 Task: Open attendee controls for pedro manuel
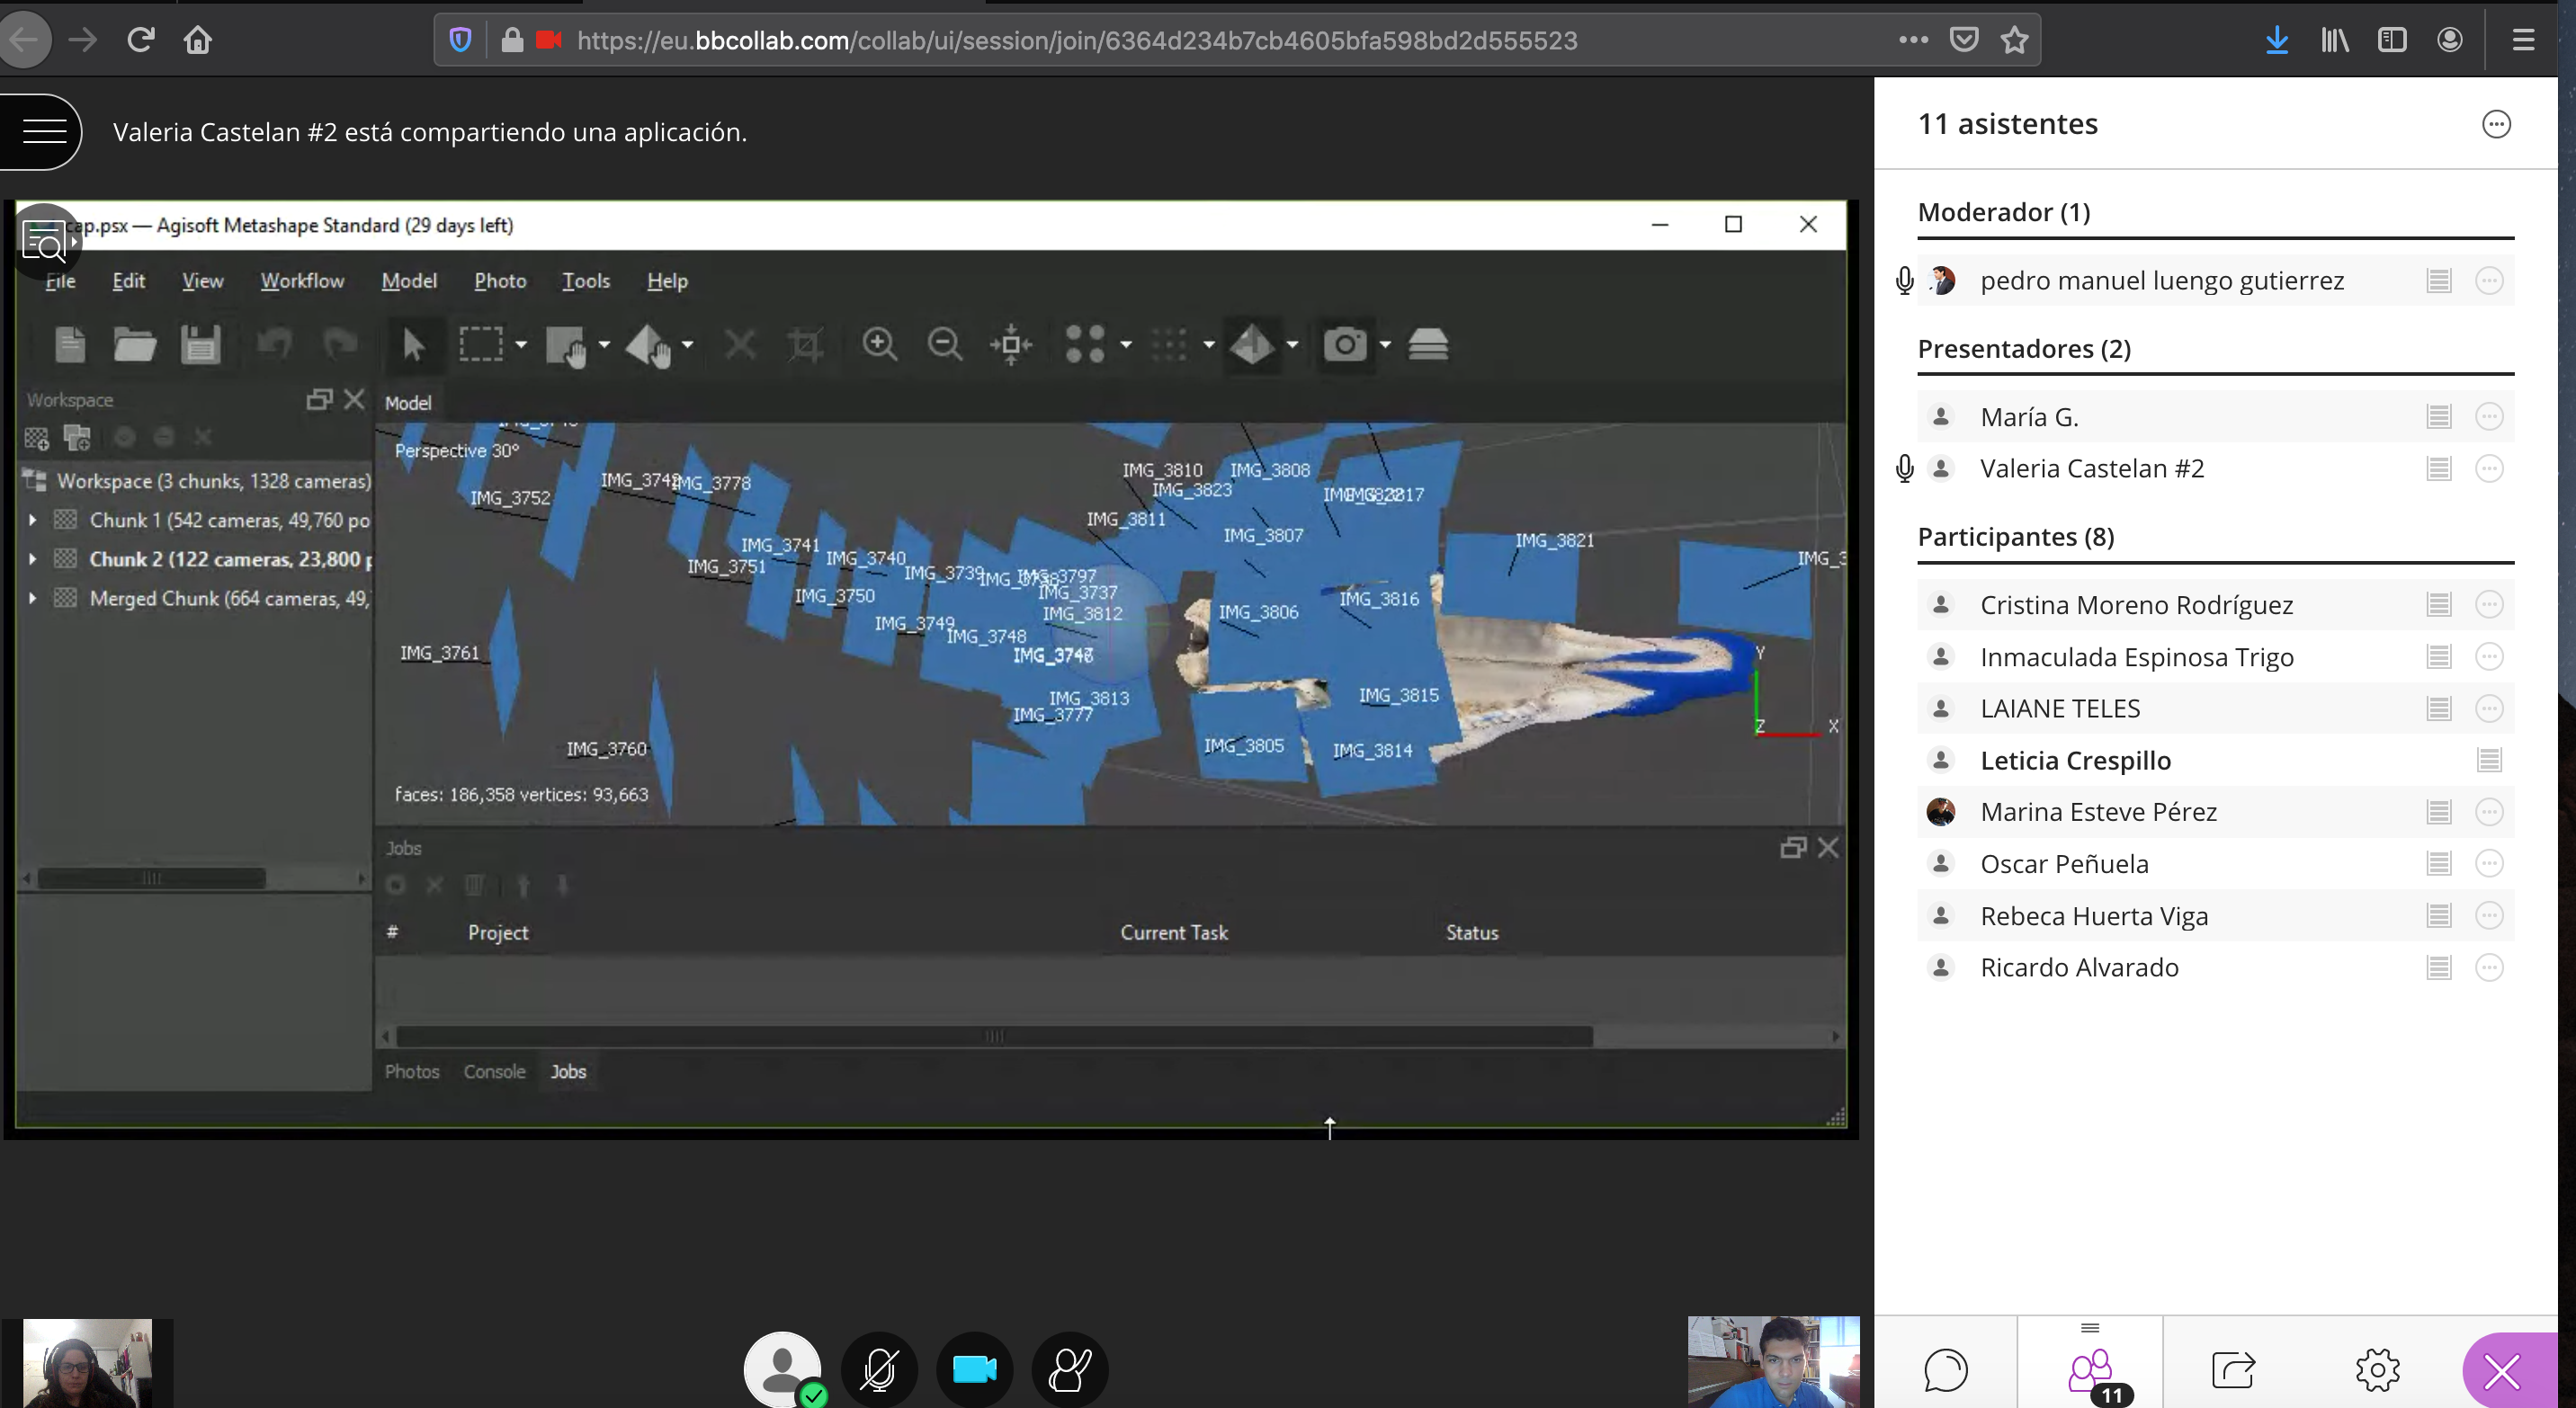tap(2488, 281)
